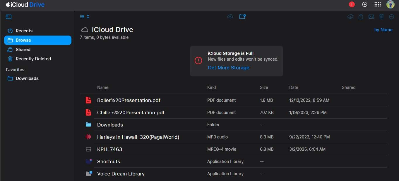The image size is (399, 181).
Task: Sort by the Shared column header
Action: pos(349,87)
